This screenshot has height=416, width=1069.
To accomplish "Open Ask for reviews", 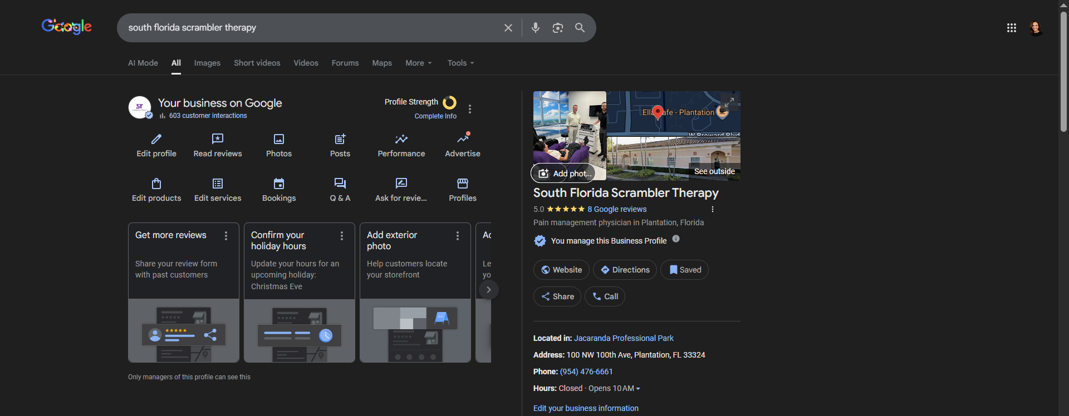I will pos(401,190).
